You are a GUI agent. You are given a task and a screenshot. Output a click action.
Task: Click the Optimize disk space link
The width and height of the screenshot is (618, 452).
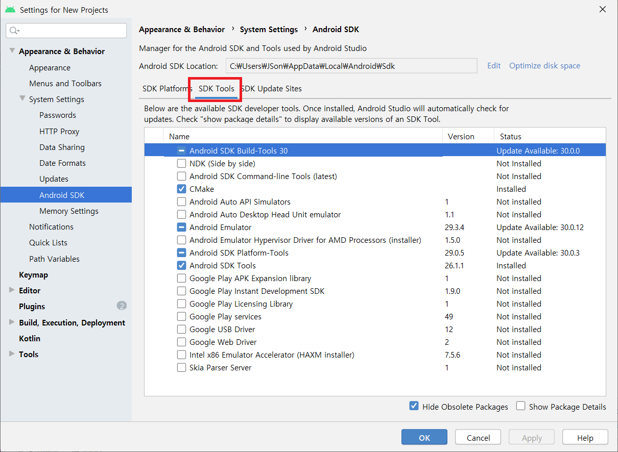(x=544, y=66)
